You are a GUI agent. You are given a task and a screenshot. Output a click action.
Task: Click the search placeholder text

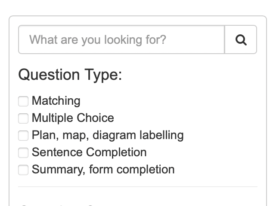click(x=97, y=40)
